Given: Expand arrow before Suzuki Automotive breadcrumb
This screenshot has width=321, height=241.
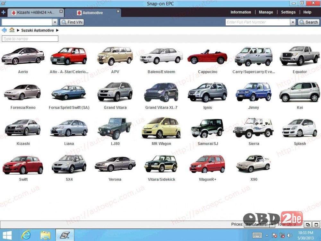Looking at the screenshot, I should click(18, 30).
